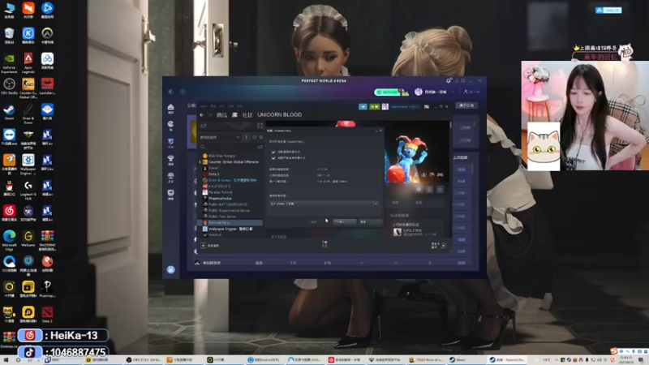Open OBS taskbar item
649x365 pixels.
pos(144,360)
